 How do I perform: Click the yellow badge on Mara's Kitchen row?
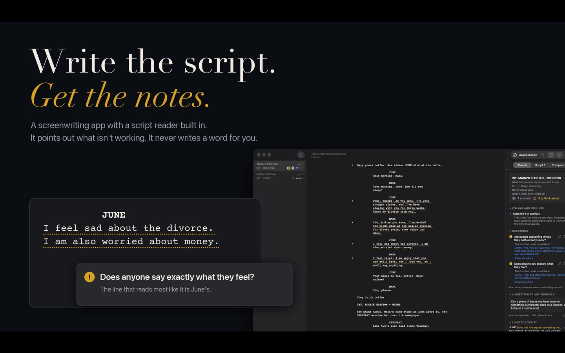[288, 168]
